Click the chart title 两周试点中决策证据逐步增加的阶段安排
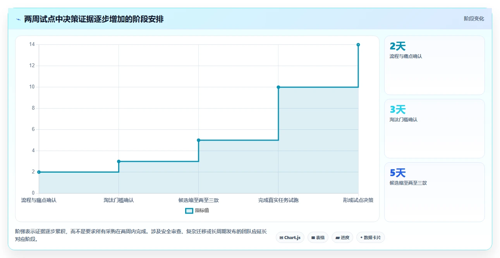Image resolution: width=500 pixels, height=258 pixels. 94,19
